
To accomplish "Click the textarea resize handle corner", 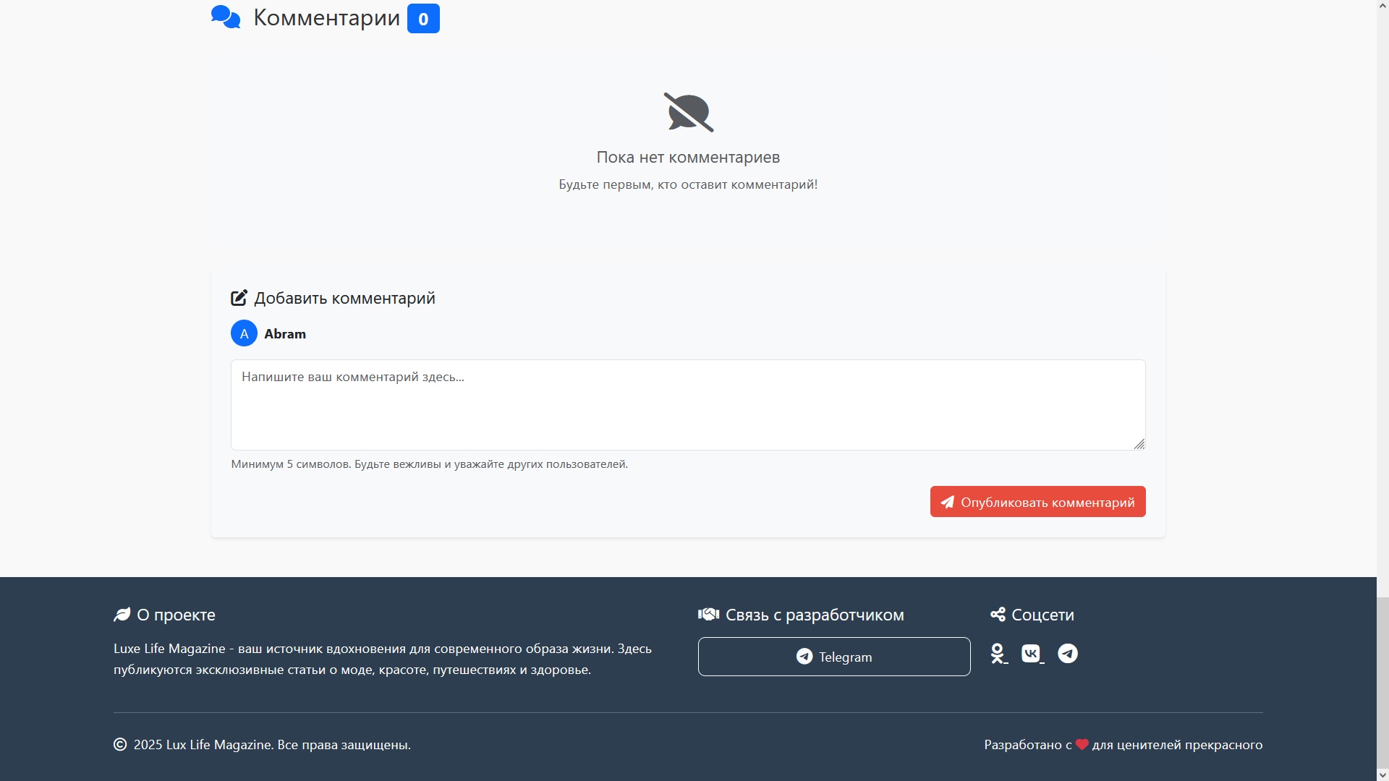I will (x=1139, y=444).
